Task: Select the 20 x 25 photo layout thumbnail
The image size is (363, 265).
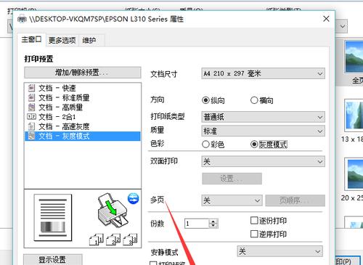Action: (x=354, y=174)
